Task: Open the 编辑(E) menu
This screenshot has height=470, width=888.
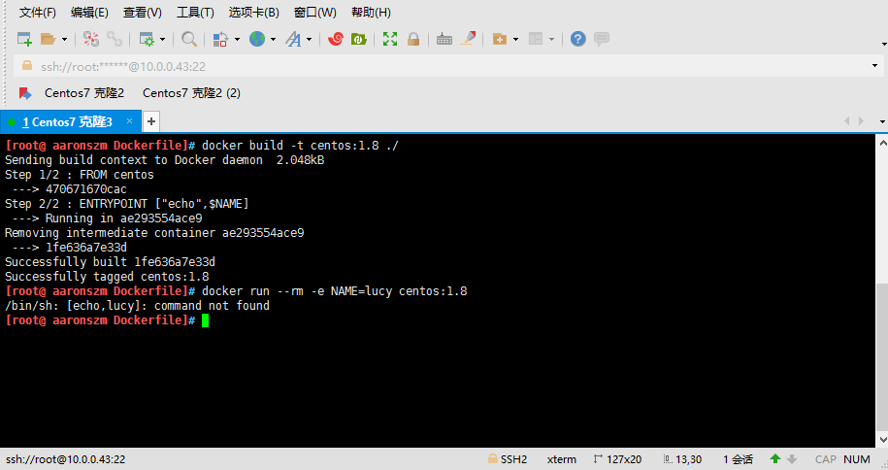Action: pyautogui.click(x=89, y=13)
